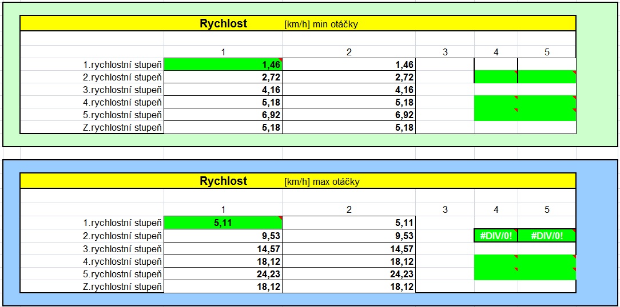The width and height of the screenshot is (620, 307).
Task: Select column header 5 in max otáčky table
Action: tap(547, 210)
